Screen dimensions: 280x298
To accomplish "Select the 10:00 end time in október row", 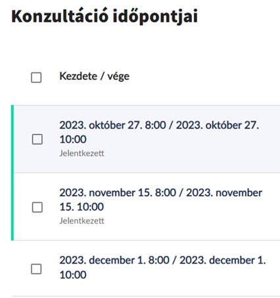I will tap(73, 139).
